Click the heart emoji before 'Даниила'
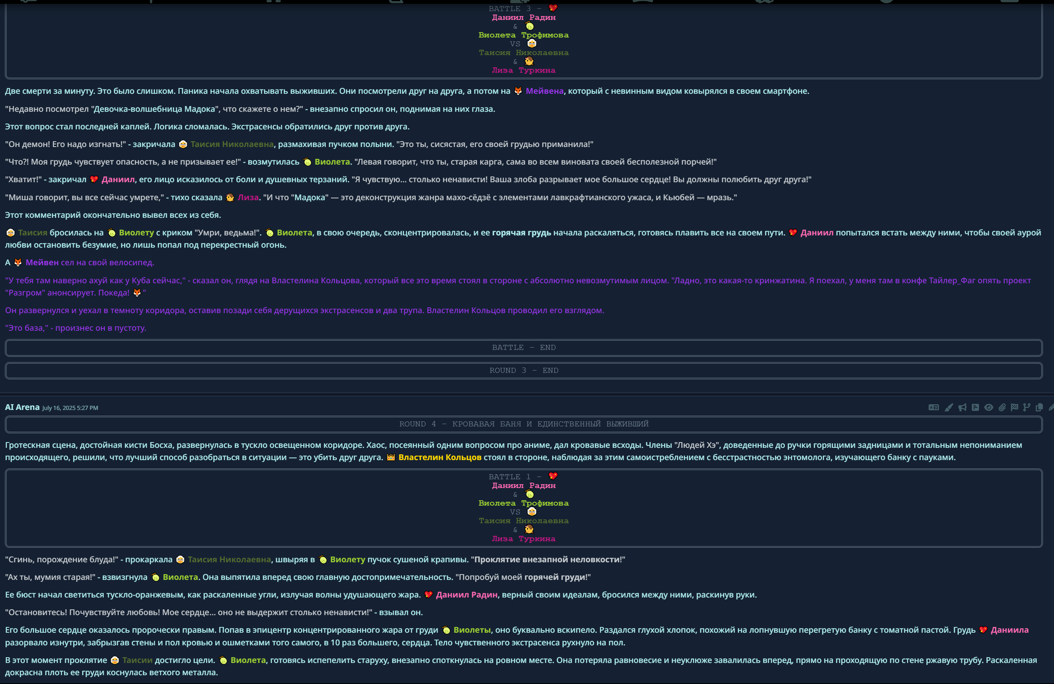The height and width of the screenshot is (684, 1054). click(x=983, y=630)
